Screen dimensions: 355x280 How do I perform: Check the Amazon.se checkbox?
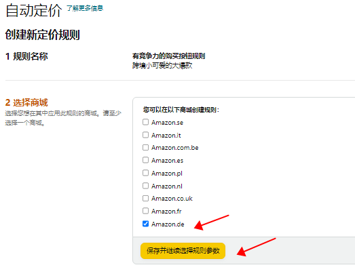145,122
